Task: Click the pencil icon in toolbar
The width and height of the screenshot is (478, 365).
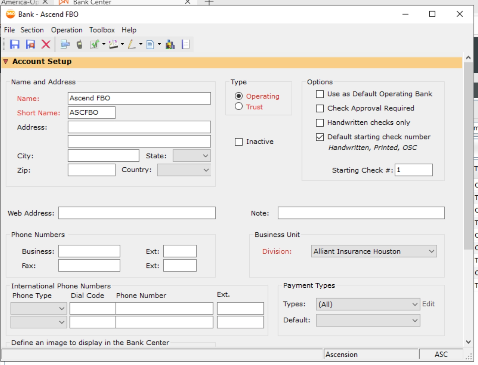Action: (132, 44)
